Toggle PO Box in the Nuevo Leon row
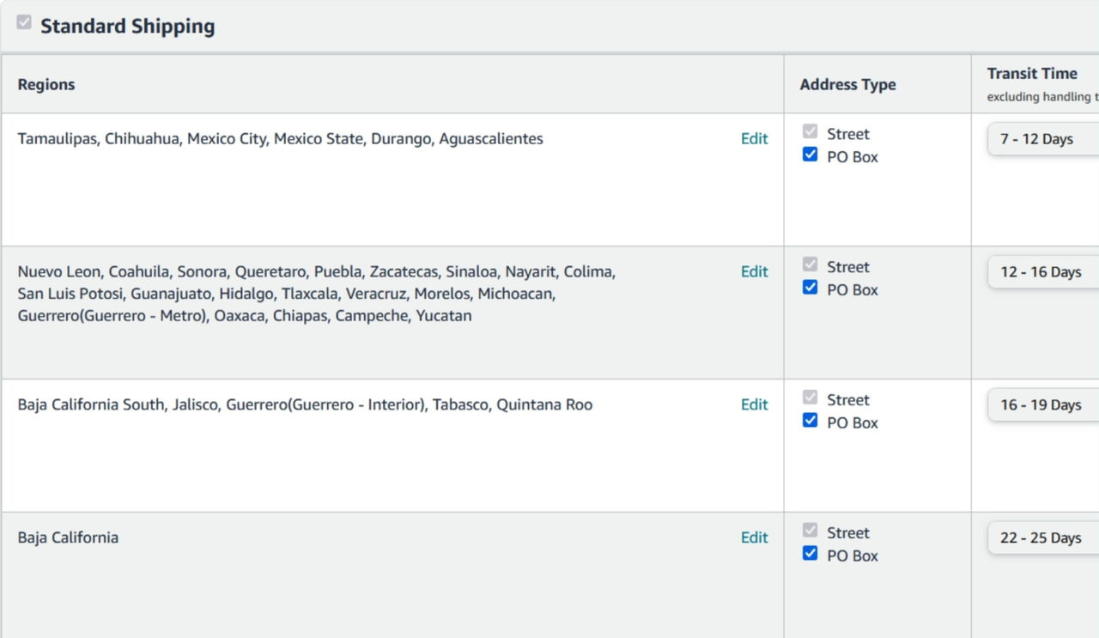The height and width of the screenshot is (638, 1099). [810, 289]
